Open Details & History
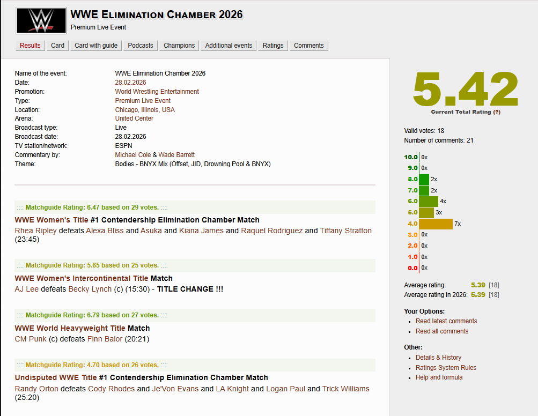Viewport: 538px width, 416px height. 438,358
